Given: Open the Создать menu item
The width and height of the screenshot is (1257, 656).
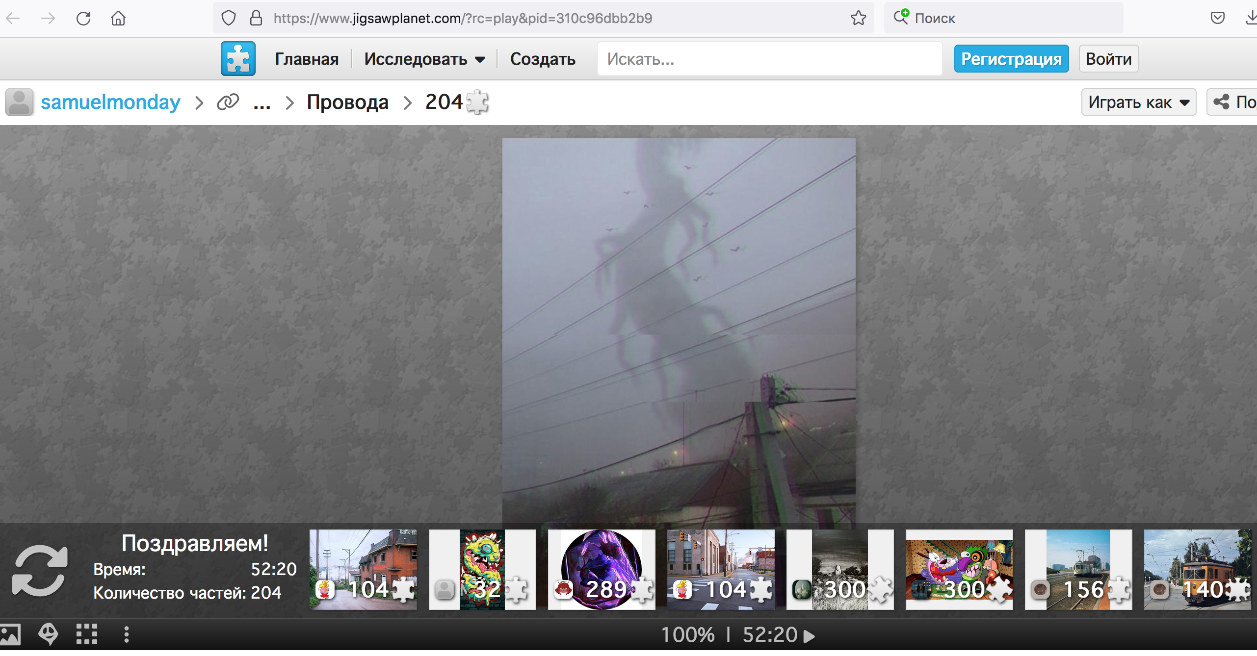Looking at the screenshot, I should [x=543, y=59].
